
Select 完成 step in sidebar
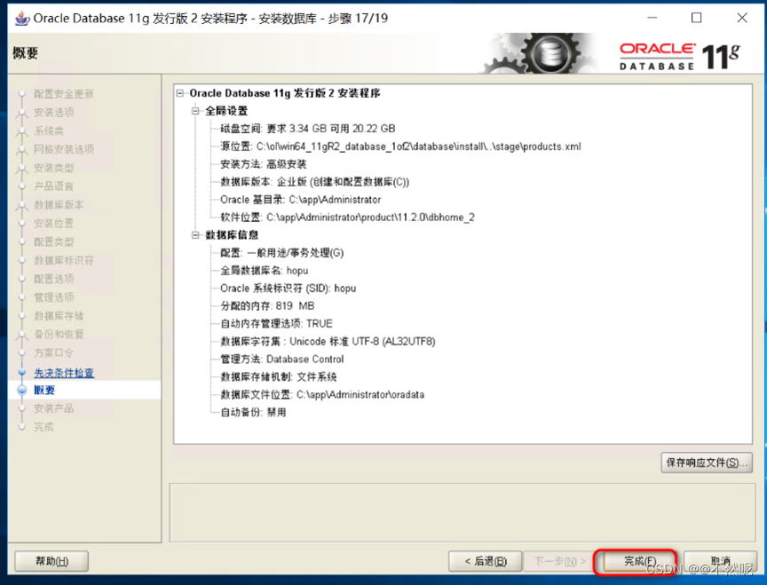click(x=43, y=427)
